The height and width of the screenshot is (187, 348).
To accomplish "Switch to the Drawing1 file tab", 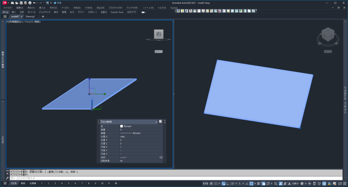I will 30,16.
